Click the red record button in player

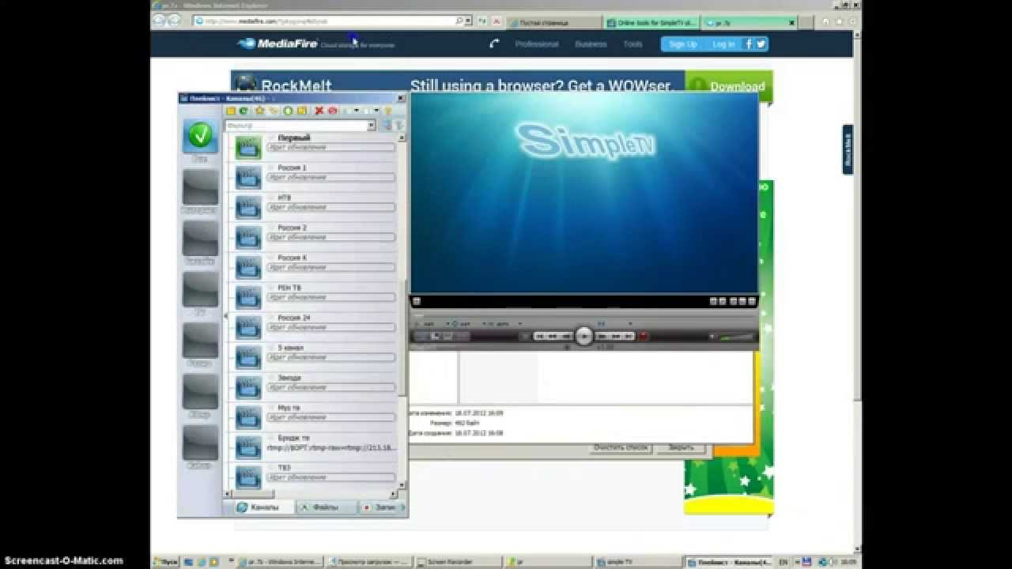pos(643,336)
